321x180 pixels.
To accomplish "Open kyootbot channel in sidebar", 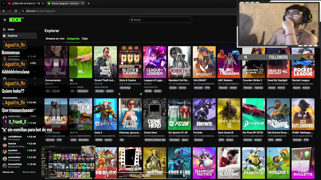I will tap(20, 152).
